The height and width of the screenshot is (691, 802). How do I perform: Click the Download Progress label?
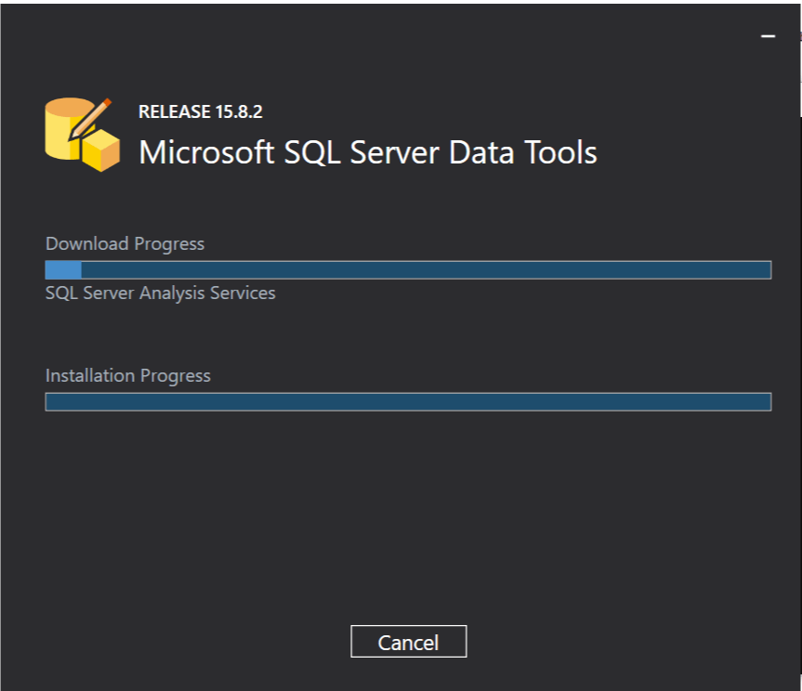(125, 244)
